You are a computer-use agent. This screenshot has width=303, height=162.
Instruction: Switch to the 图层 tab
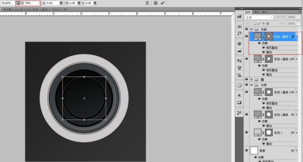click(248, 12)
